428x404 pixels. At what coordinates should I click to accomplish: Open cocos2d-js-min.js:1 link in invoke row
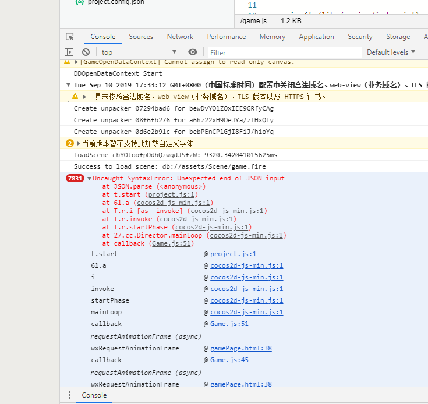246,289
